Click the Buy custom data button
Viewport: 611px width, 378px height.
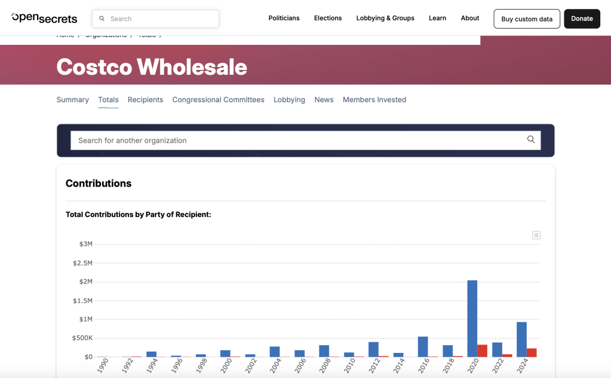(x=527, y=19)
